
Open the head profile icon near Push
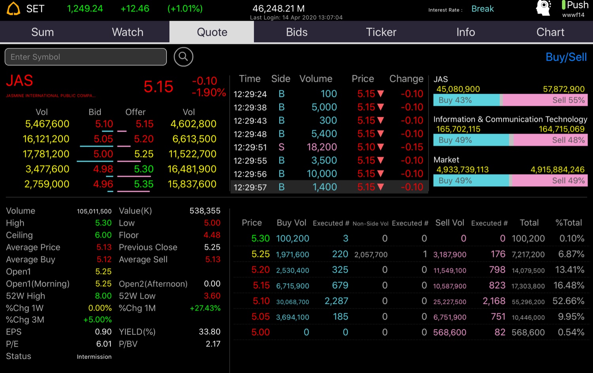click(544, 8)
